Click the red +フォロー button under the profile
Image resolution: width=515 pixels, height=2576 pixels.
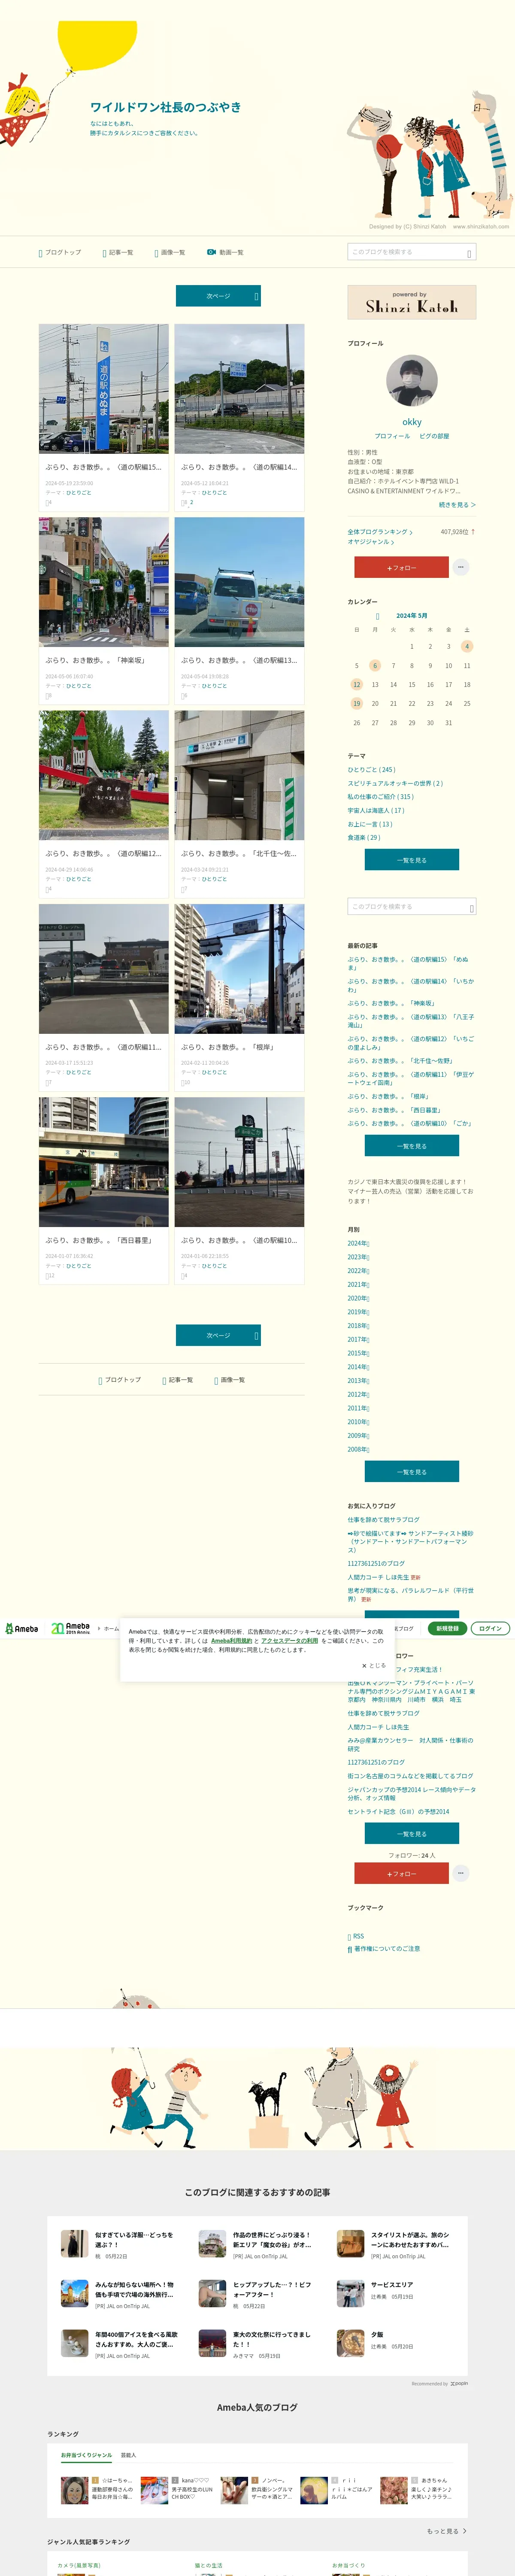[x=401, y=567]
